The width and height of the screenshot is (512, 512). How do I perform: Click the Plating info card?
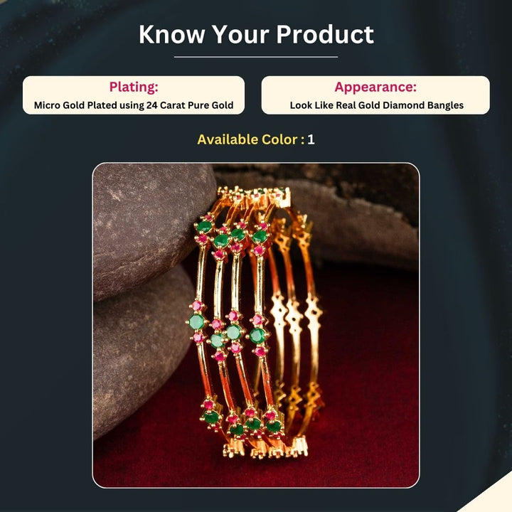coord(134,95)
